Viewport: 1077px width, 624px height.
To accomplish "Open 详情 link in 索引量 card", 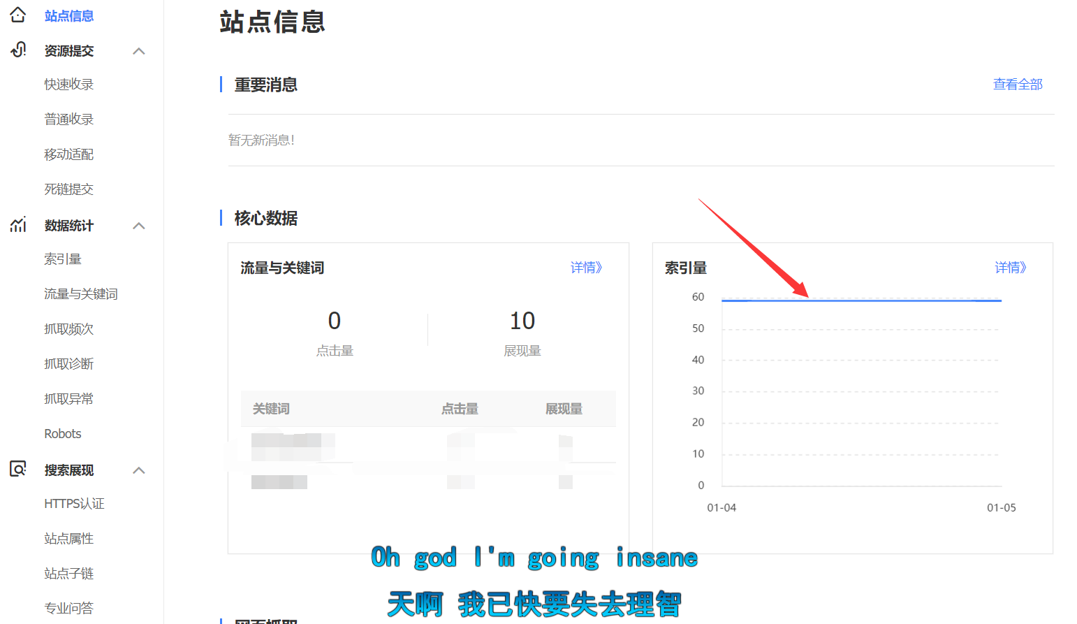I will tap(1011, 268).
